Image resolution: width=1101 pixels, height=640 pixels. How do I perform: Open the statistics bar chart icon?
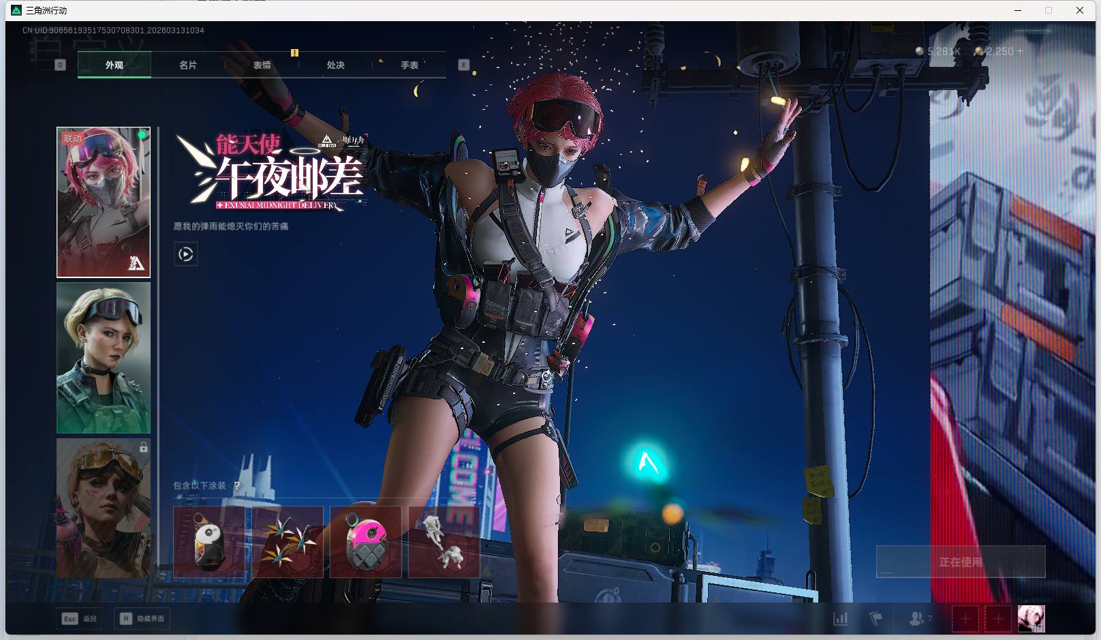841,619
